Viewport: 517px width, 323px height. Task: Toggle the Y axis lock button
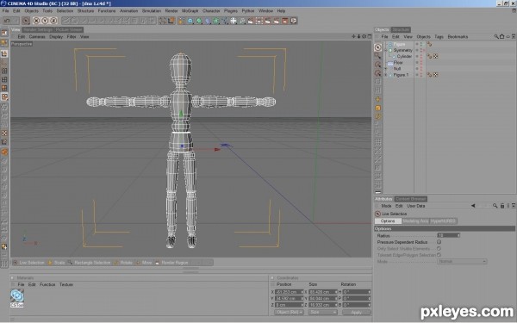(x=45, y=21)
